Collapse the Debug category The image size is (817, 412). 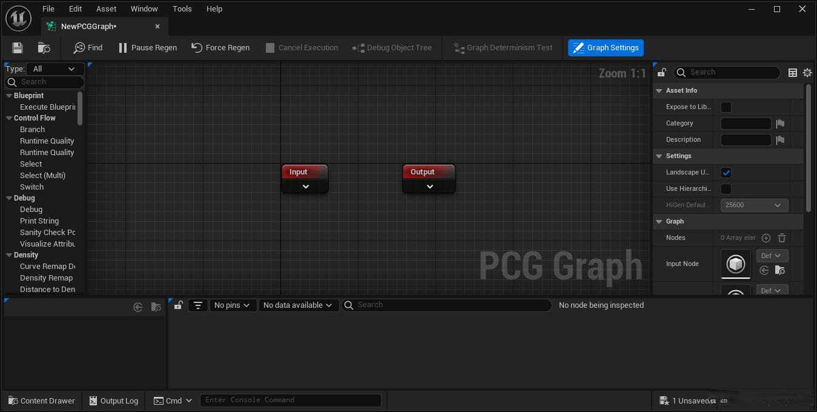coord(9,198)
